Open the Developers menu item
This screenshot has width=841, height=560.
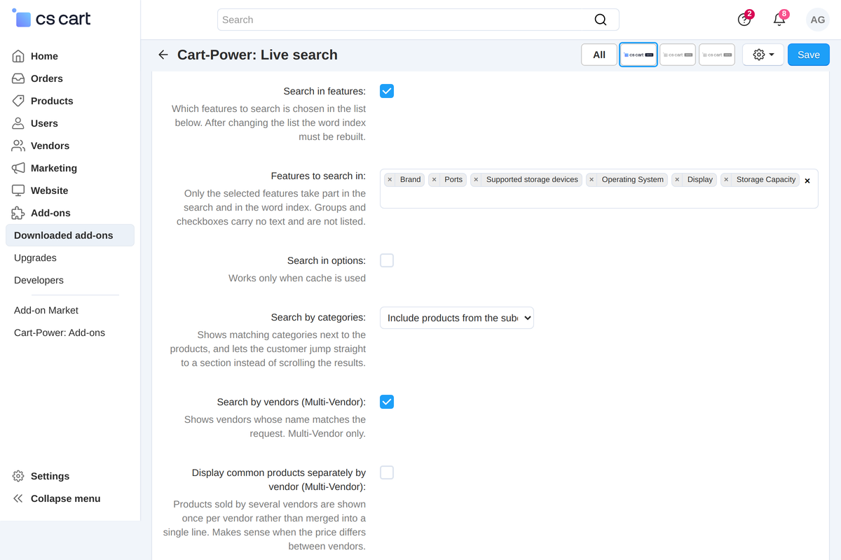(39, 280)
